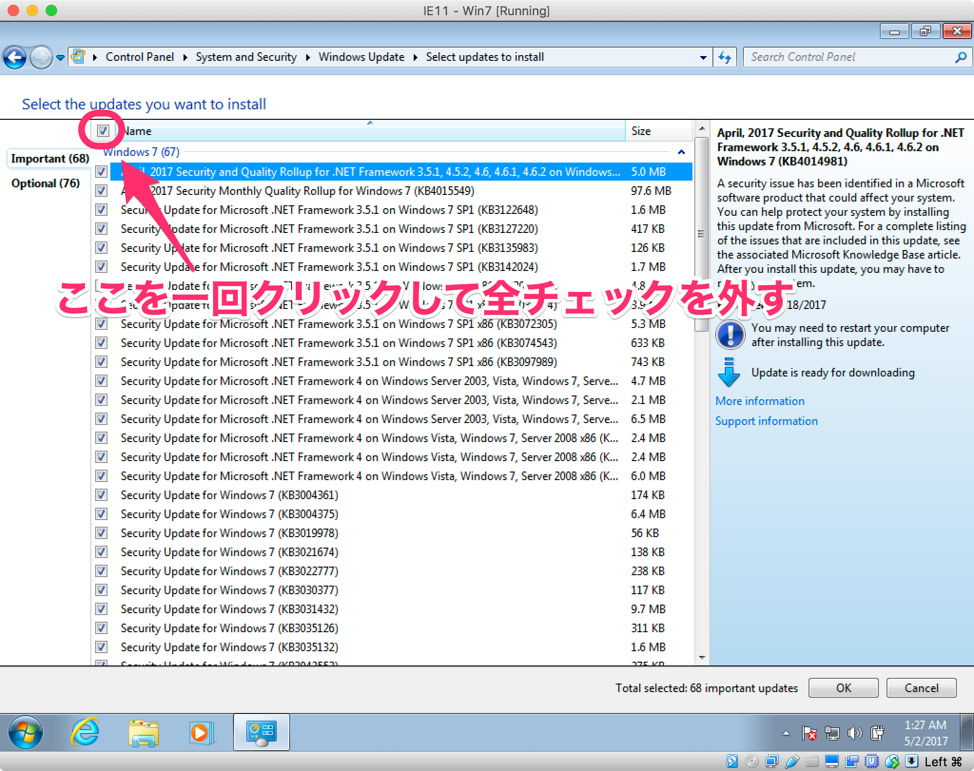Expand the arrow after Windows Update breadcrumb
974x771 pixels.
(x=415, y=58)
